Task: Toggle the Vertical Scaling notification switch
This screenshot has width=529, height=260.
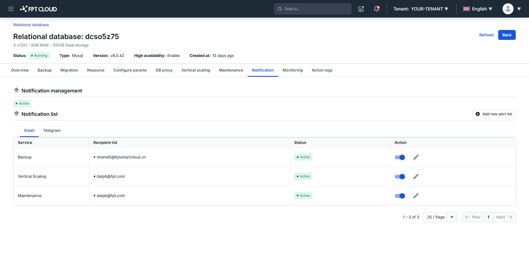Action: (400, 177)
